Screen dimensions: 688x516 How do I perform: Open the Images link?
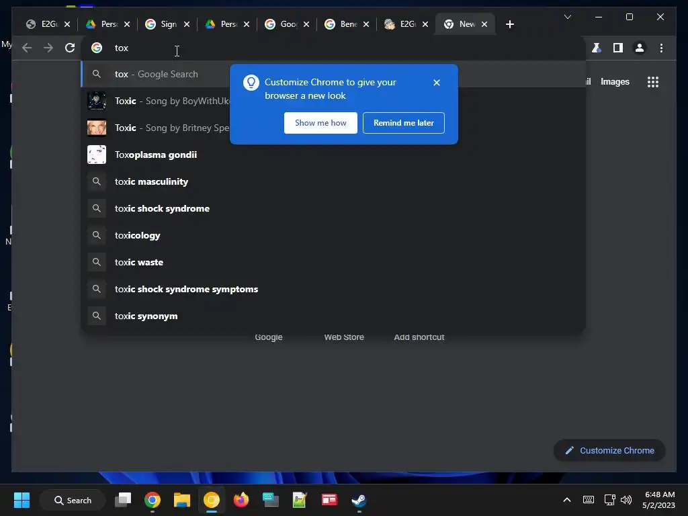(x=615, y=81)
